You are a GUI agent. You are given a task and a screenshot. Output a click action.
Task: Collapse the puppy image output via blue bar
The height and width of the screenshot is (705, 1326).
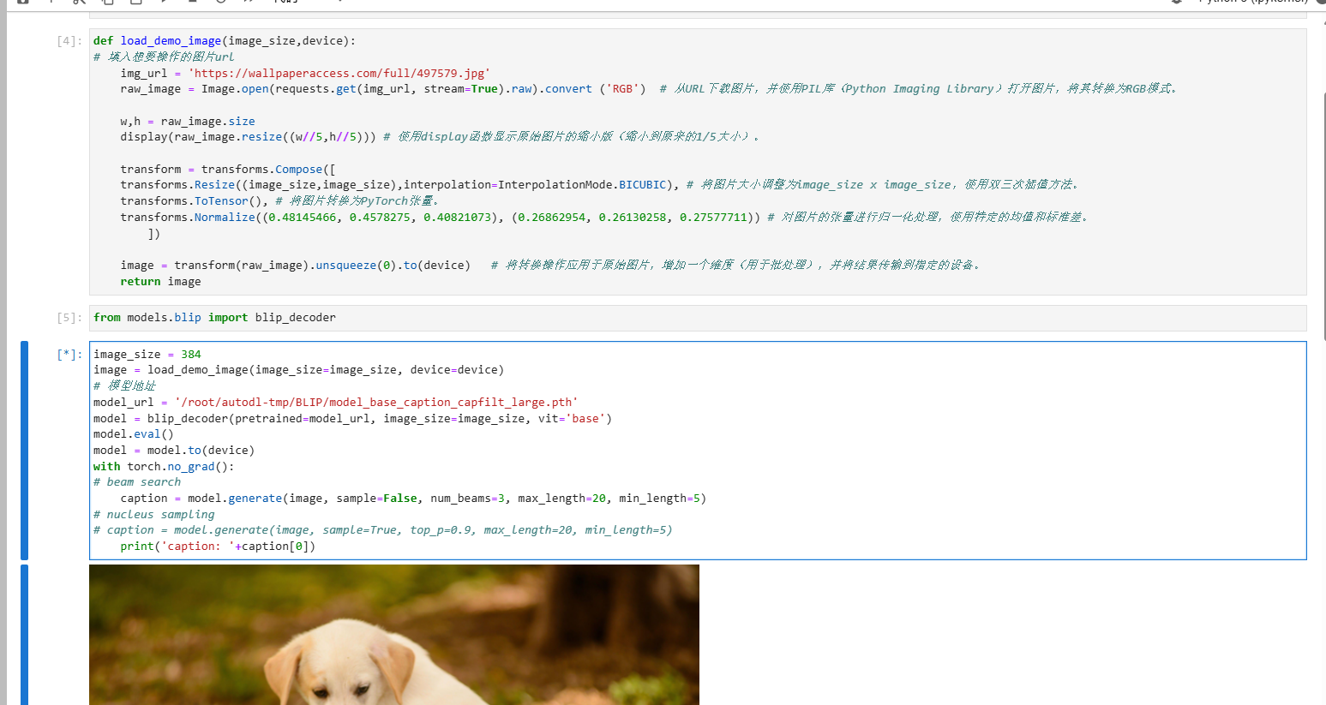24,635
